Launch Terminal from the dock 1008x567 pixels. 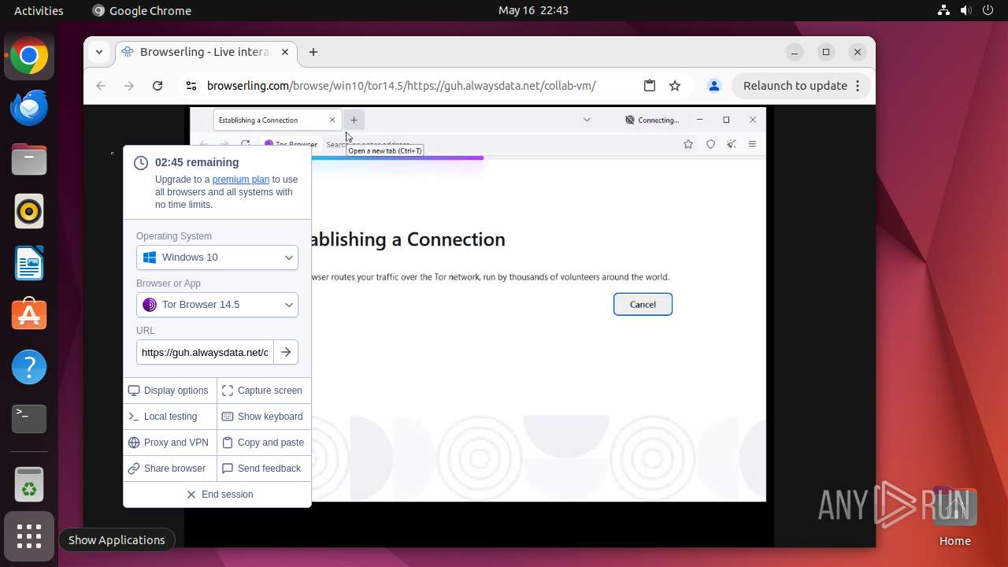(x=29, y=419)
